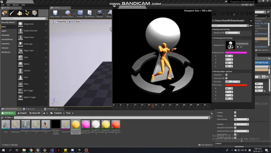Open the File menu
The width and height of the screenshot is (271, 153).
point(3,5)
